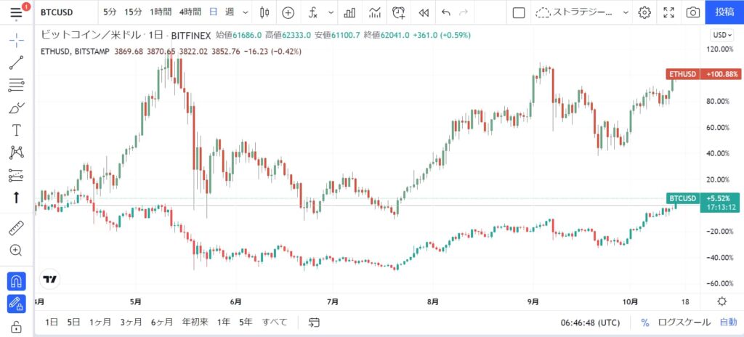The height and width of the screenshot is (337, 744).
Task: Click the compare or add symbol button
Action: pyautogui.click(x=288, y=12)
